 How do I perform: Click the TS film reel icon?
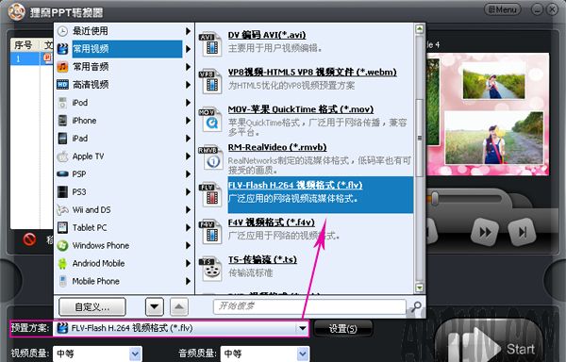coord(210,269)
